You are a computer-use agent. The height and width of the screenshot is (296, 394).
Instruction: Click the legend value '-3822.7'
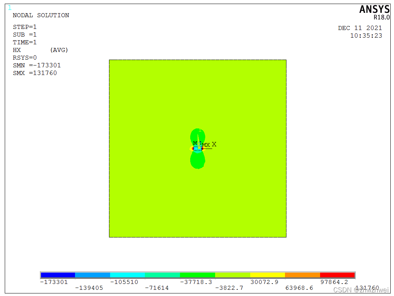pos(229,288)
